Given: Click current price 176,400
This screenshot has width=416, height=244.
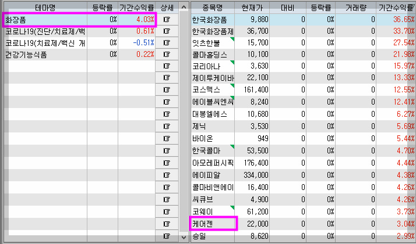Looking at the screenshot, I should point(256,163).
